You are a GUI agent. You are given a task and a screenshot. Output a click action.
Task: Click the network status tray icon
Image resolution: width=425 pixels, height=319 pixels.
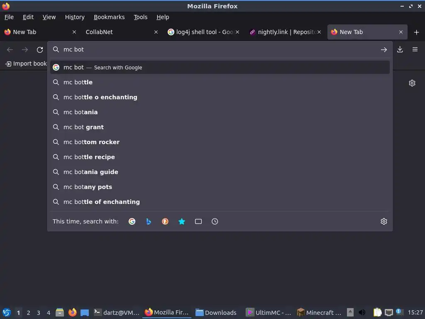pos(388,312)
